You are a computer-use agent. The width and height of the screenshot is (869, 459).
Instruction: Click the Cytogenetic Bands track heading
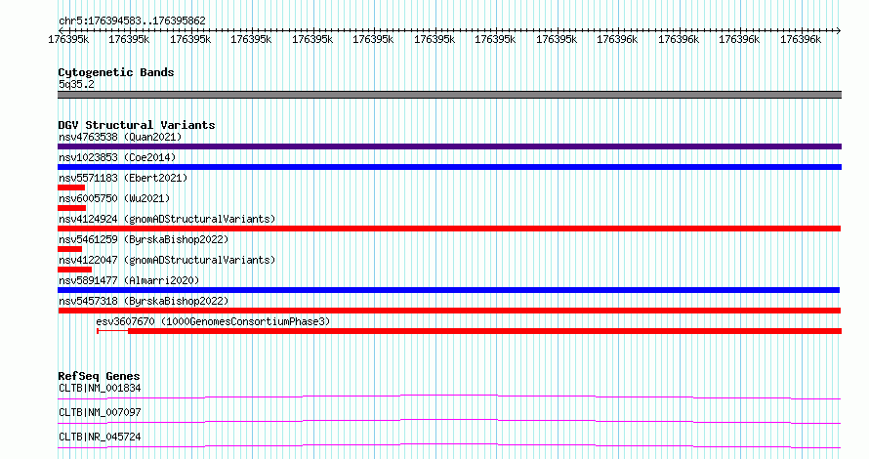[116, 72]
